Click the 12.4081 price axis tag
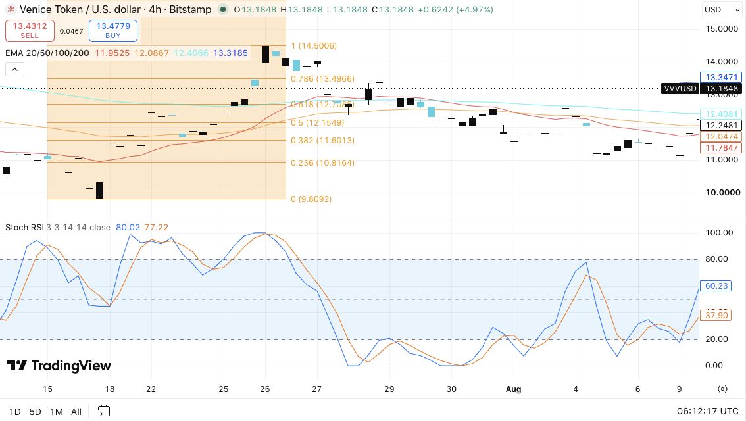746x421 pixels. (x=721, y=114)
